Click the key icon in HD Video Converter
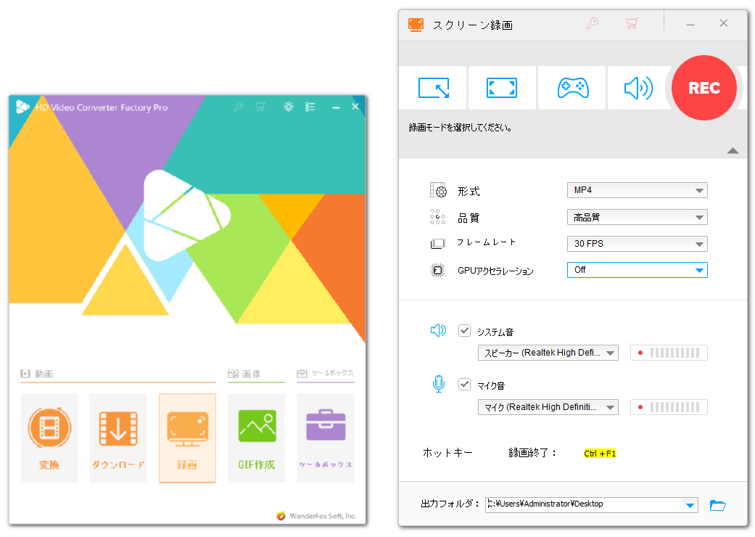755x537 pixels. 239,107
